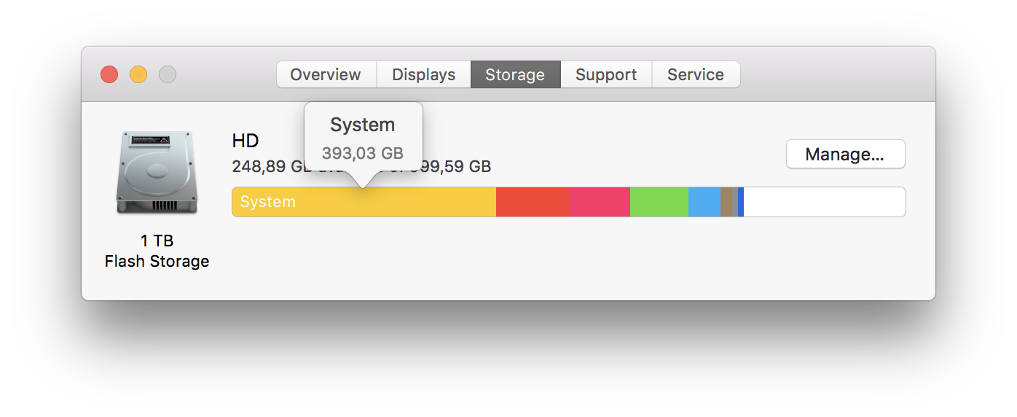Click the white free space area of storage bar
This screenshot has width=1017, height=417.
pyautogui.click(x=824, y=202)
